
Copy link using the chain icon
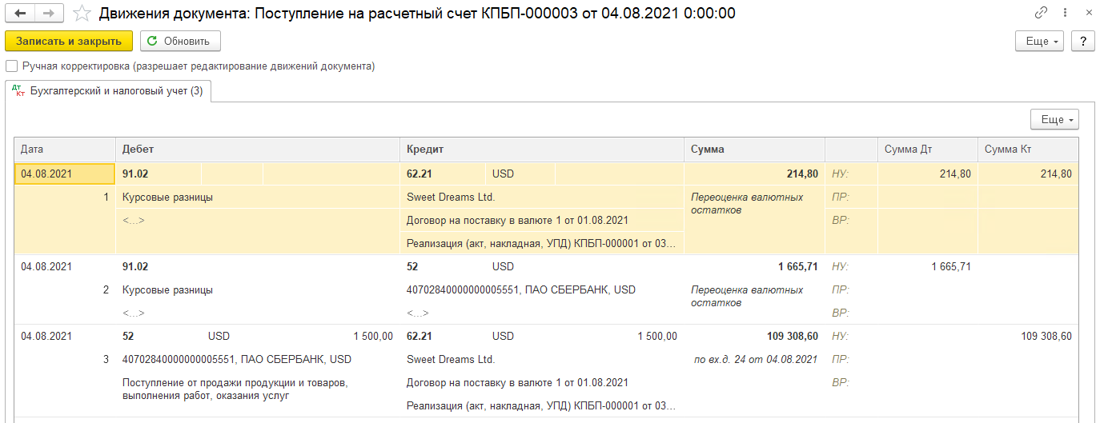click(1042, 13)
